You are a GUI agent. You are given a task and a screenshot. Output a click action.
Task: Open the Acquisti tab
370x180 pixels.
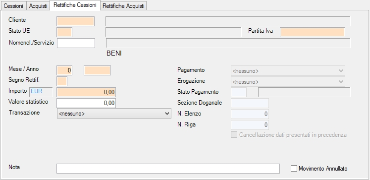point(38,6)
